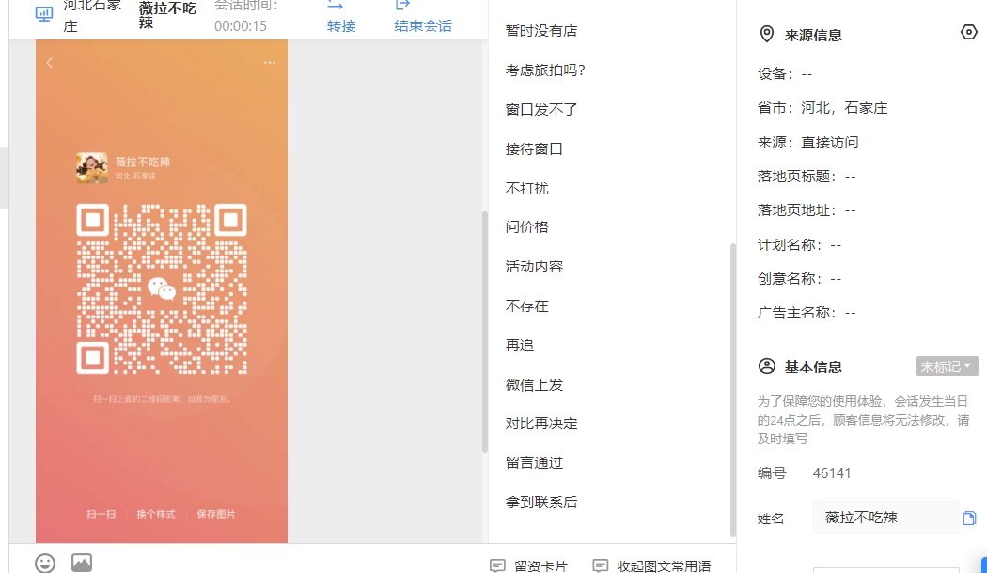The height and width of the screenshot is (573, 987).
Task: Select quick reply 不打扰
Action: (526, 188)
